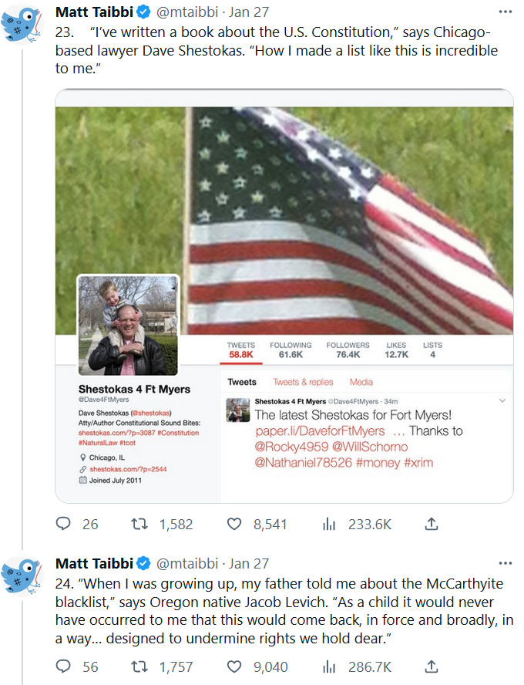Reply to the Dave Shestokas tweet
Screen dimensions: 524x685
coord(64,524)
